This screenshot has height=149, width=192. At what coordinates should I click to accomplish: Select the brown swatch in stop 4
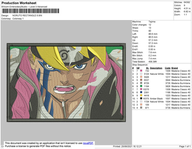point(141,80)
